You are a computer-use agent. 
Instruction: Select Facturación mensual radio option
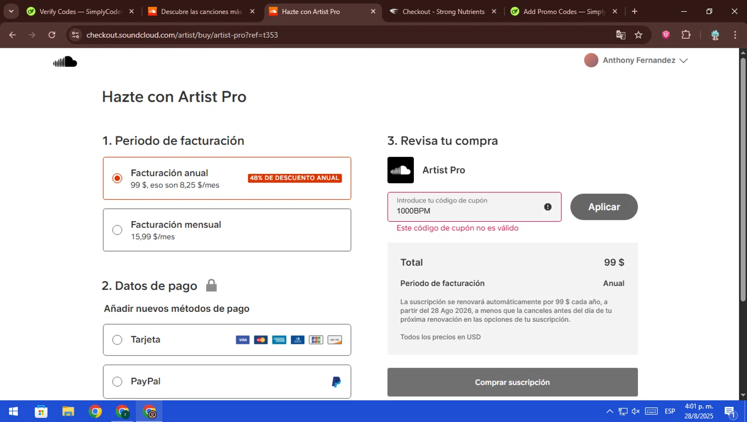117,230
